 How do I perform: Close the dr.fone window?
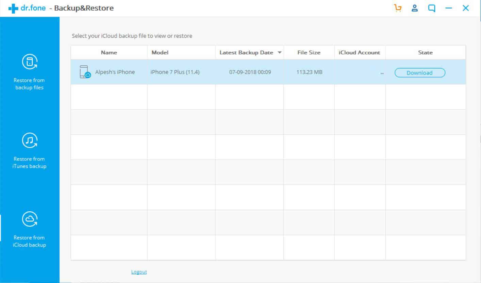[466, 8]
